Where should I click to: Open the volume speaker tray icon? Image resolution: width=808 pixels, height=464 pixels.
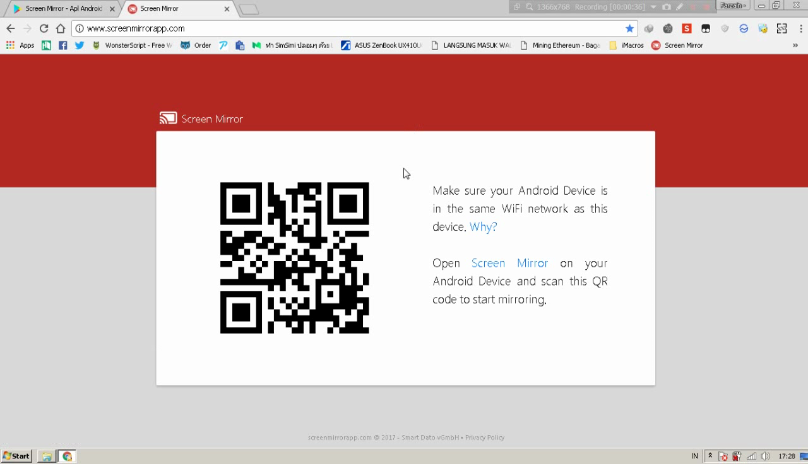click(x=765, y=456)
